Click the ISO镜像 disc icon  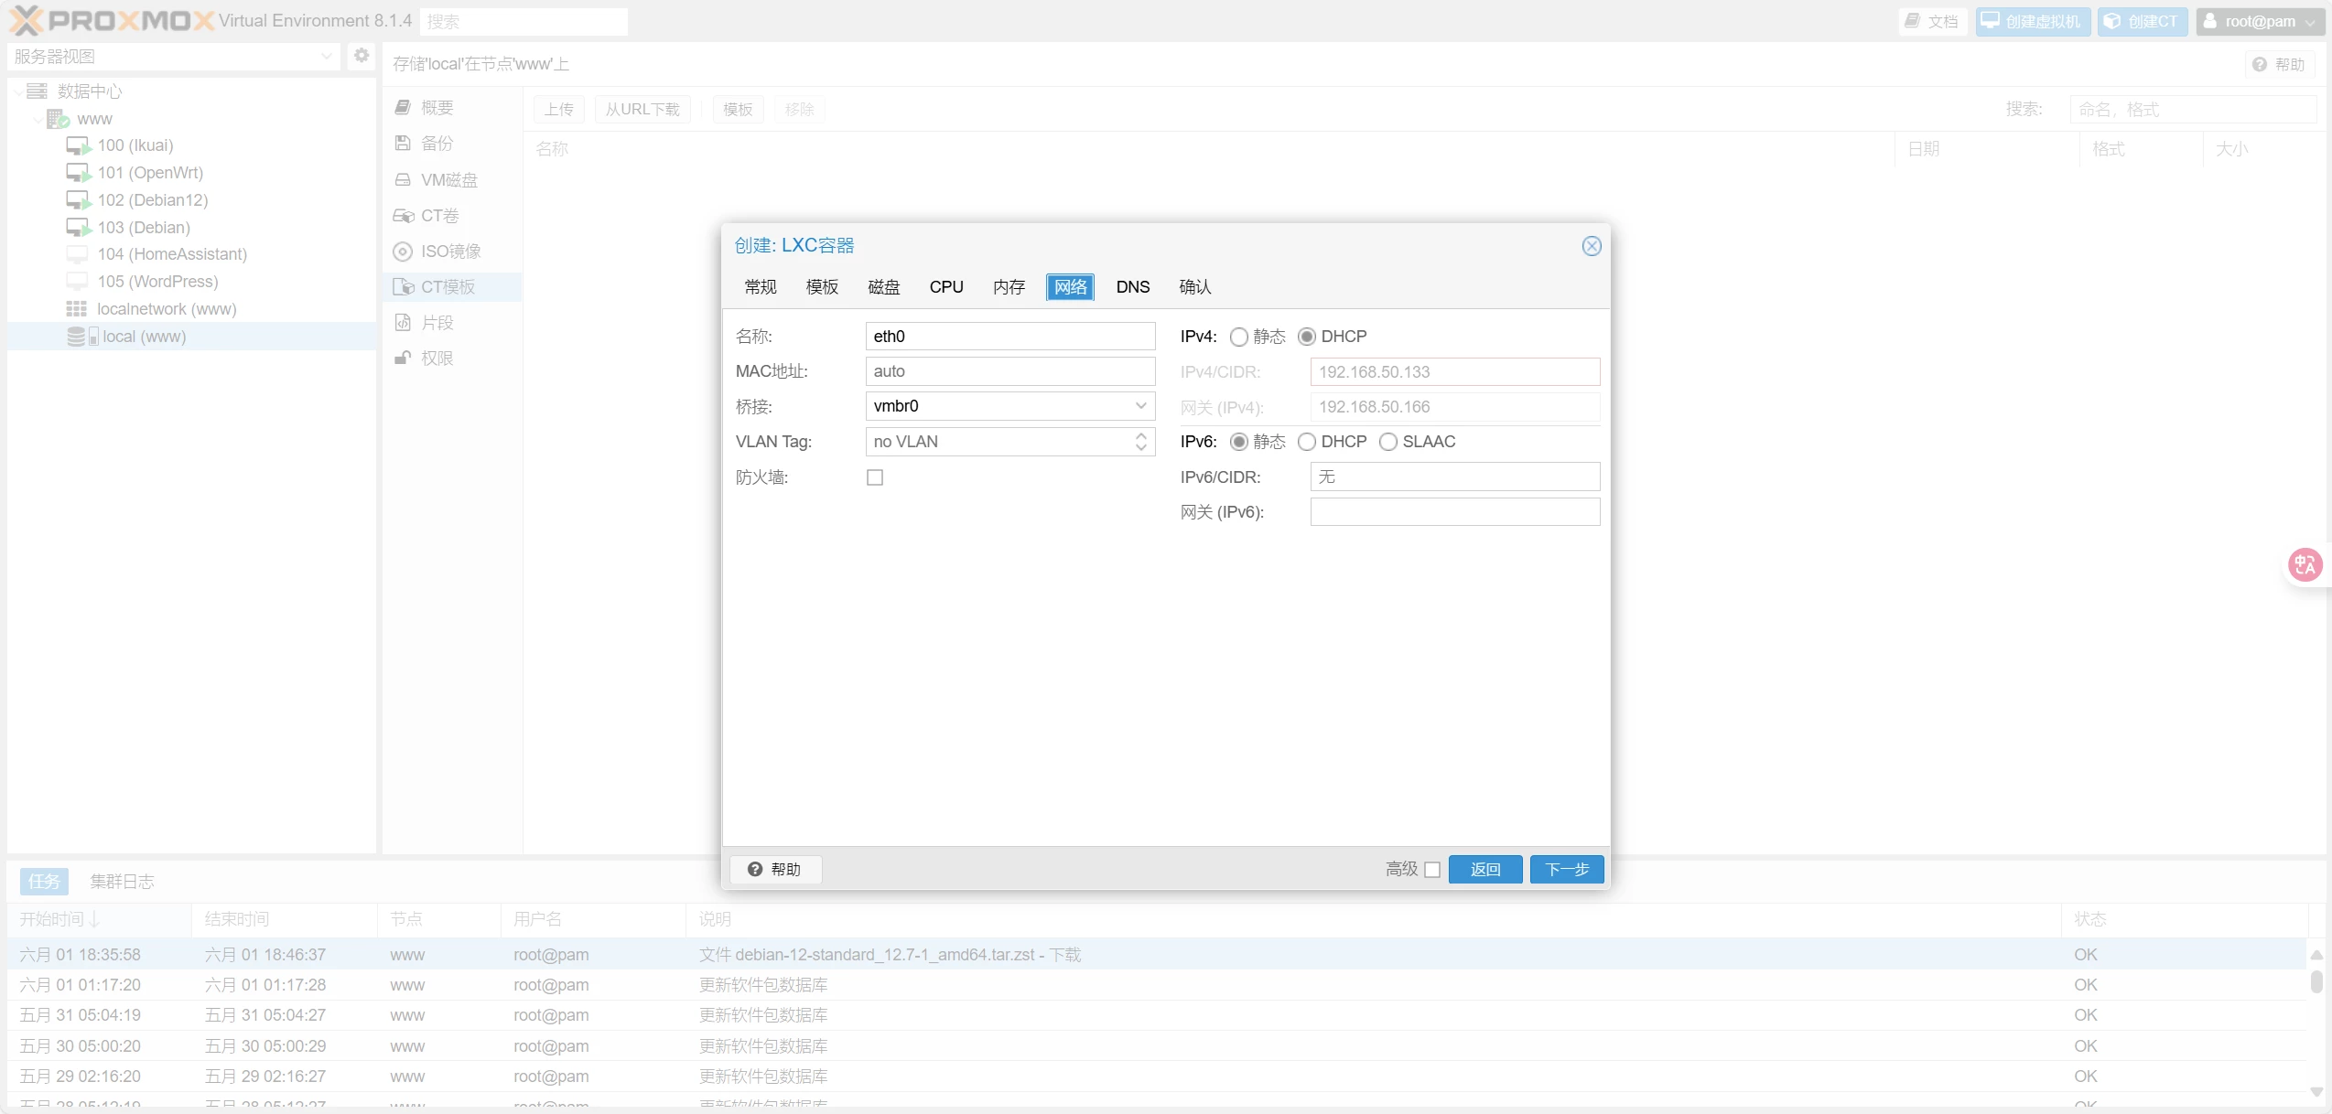pyautogui.click(x=403, y=252)
